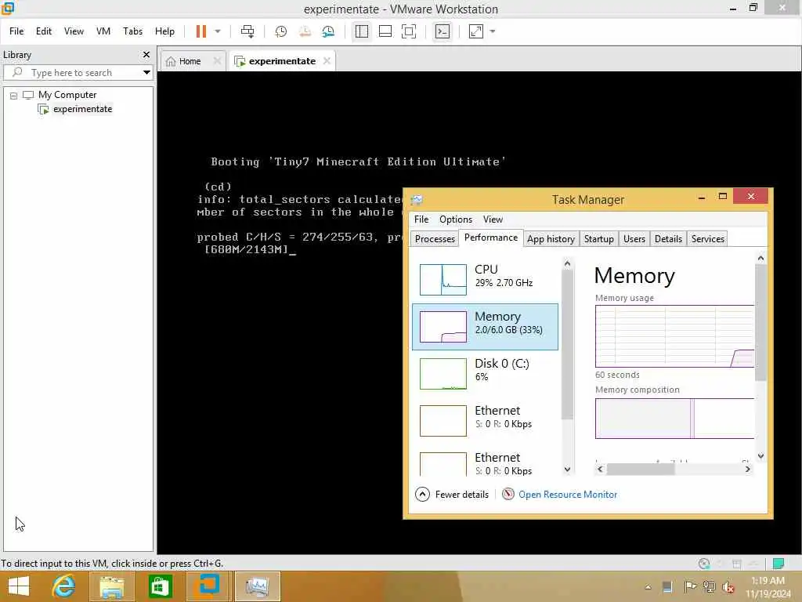Take a snapshot of the virtual machine
802x602 pixels.
(281, 31)
